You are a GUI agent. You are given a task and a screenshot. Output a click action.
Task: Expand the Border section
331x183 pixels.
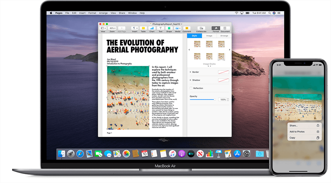(x=190, y=72)
